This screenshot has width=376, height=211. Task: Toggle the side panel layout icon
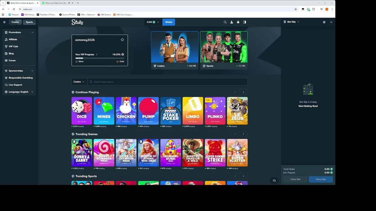(x=244, y=22)
